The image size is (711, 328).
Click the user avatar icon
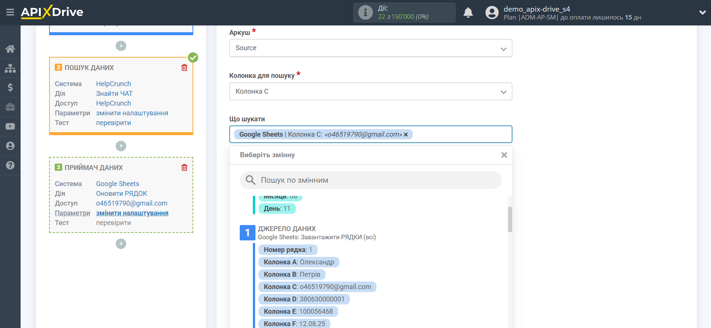[x=492, y=13]
